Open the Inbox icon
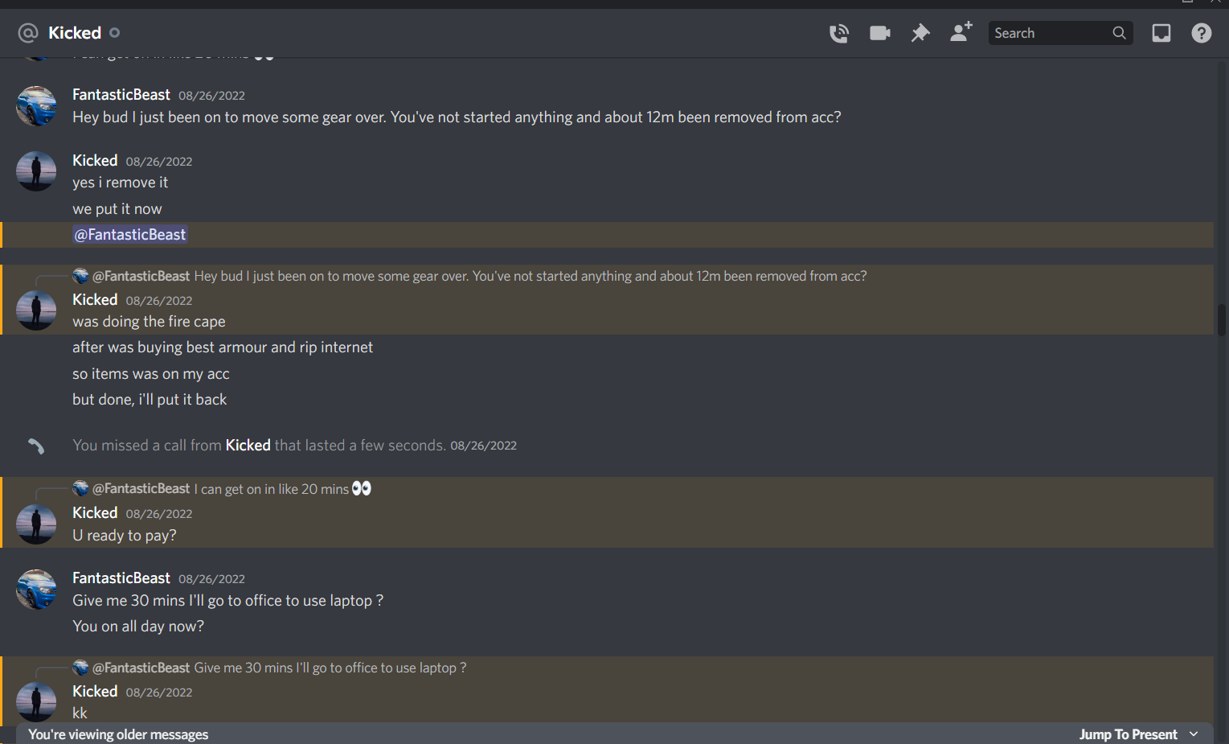The height and width of the screenshot is (744, 1229). click(1161, 33)
